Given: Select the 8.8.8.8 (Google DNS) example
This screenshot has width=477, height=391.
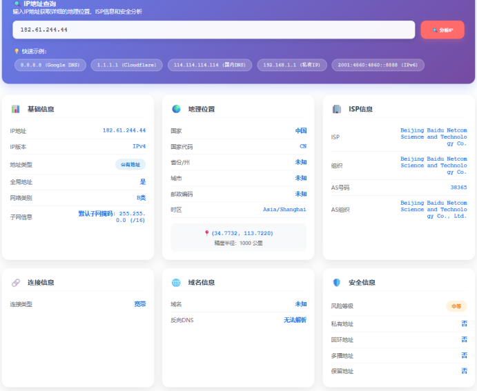Looking at the screenshot, I should coord(50,65).
